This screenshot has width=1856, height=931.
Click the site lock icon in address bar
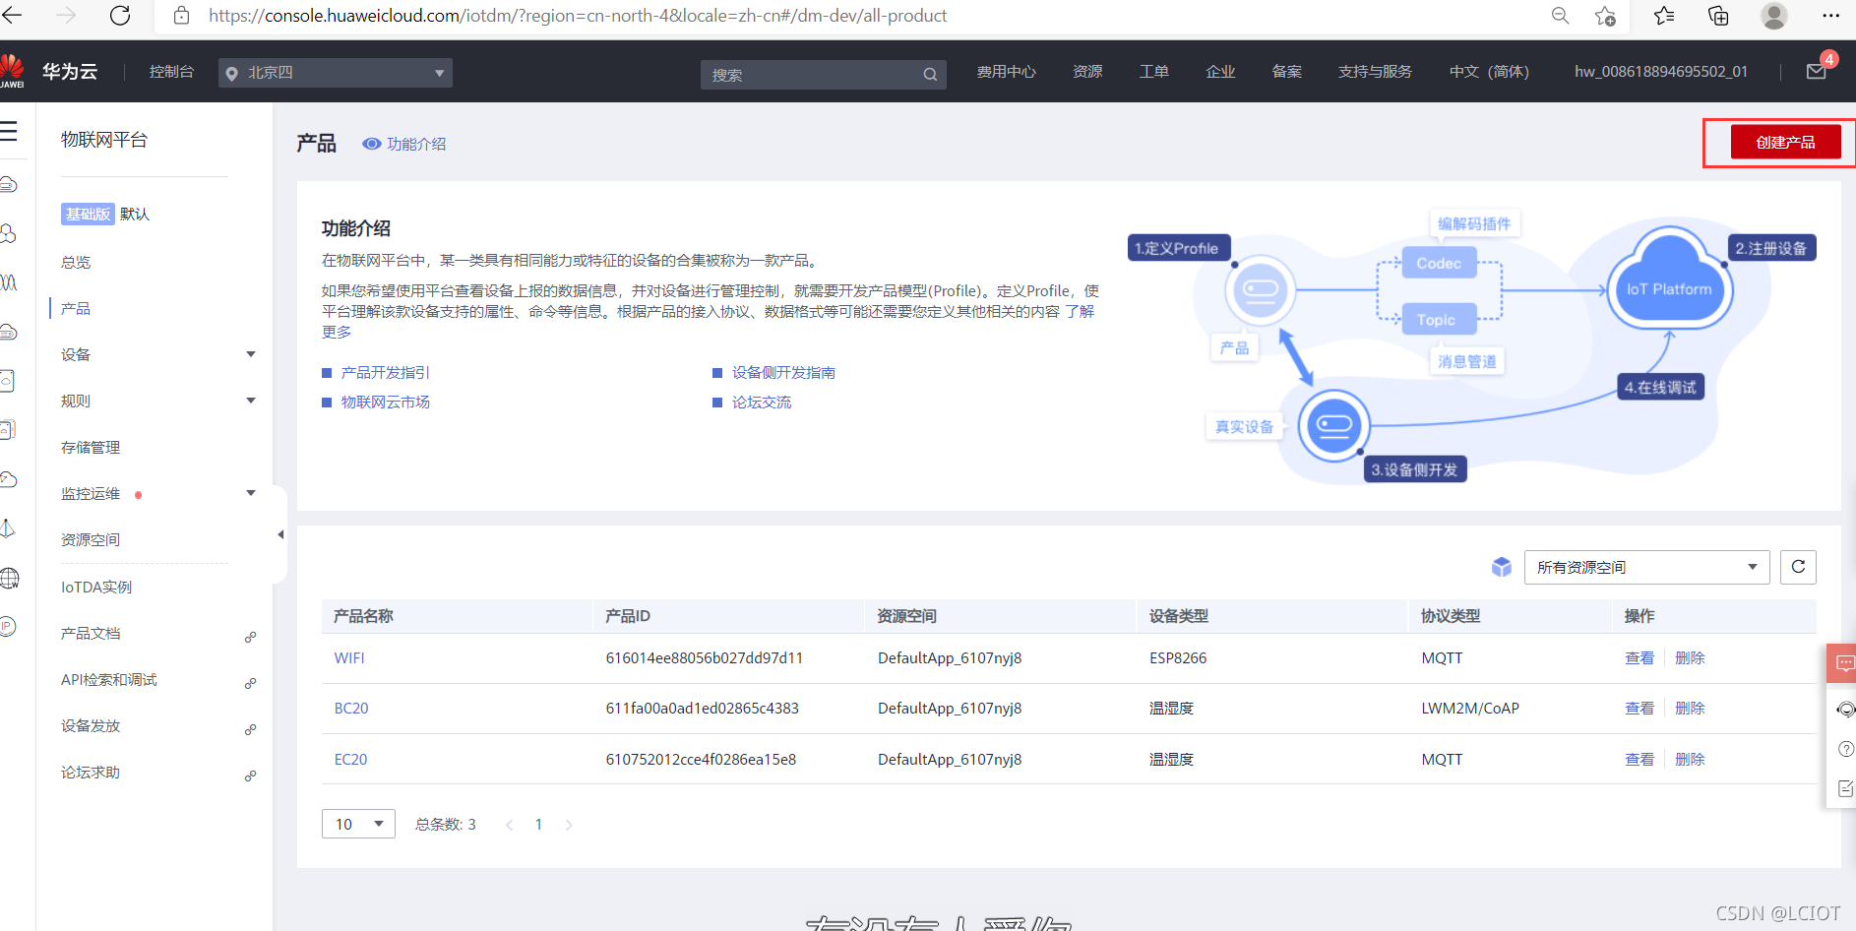(181, 16)
